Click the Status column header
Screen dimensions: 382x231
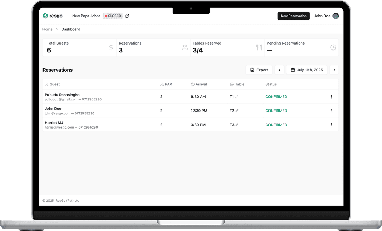coord(271,84)
